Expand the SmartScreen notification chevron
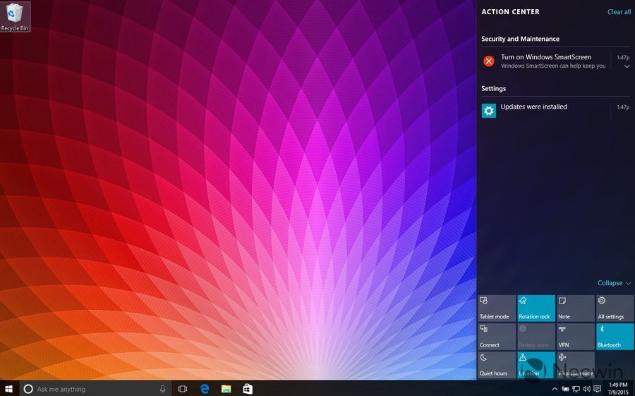This screenshot has width=635, height=396. tap(627, 66)
